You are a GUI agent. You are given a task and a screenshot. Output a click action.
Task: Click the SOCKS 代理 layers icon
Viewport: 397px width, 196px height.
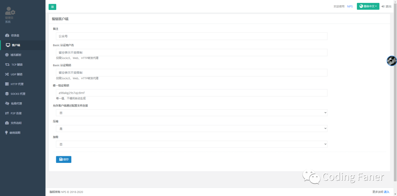[x=7, y=94]
